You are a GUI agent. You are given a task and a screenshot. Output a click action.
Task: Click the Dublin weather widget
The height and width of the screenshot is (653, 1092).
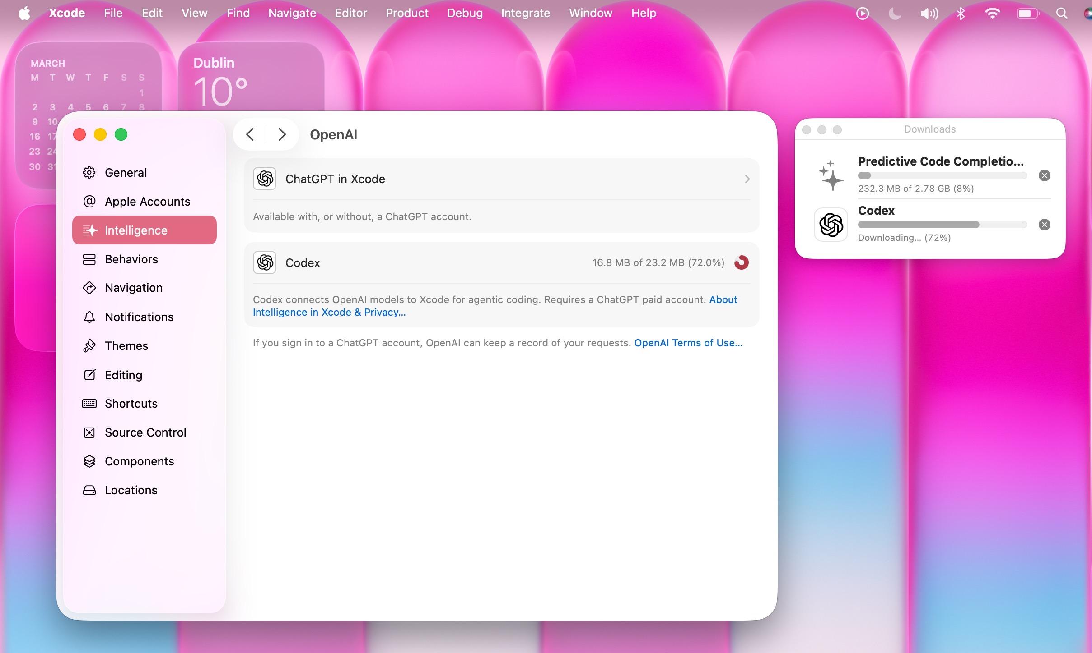(x=251, y=77)
